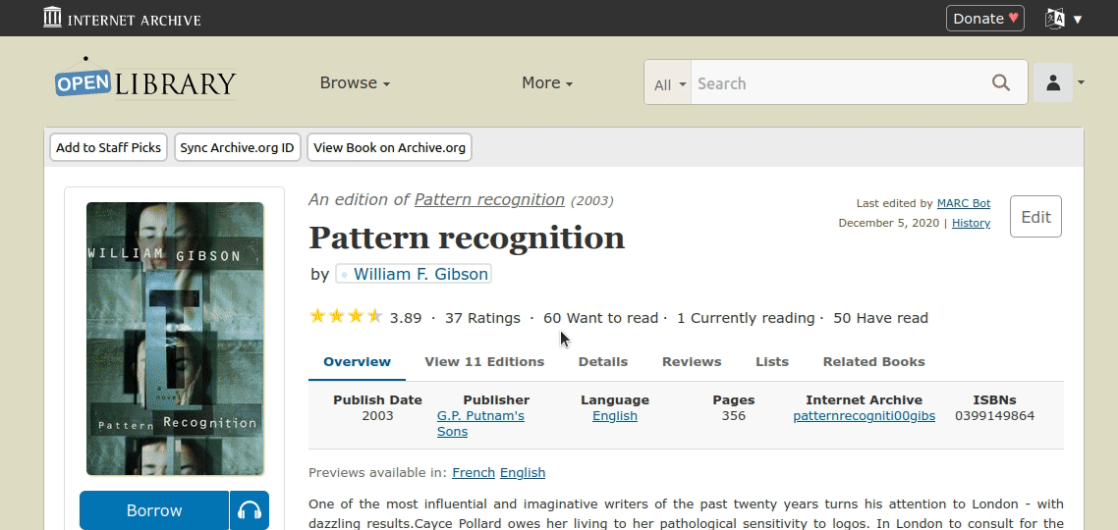Click Add to Staff Picks button

(x=108, y=147)
